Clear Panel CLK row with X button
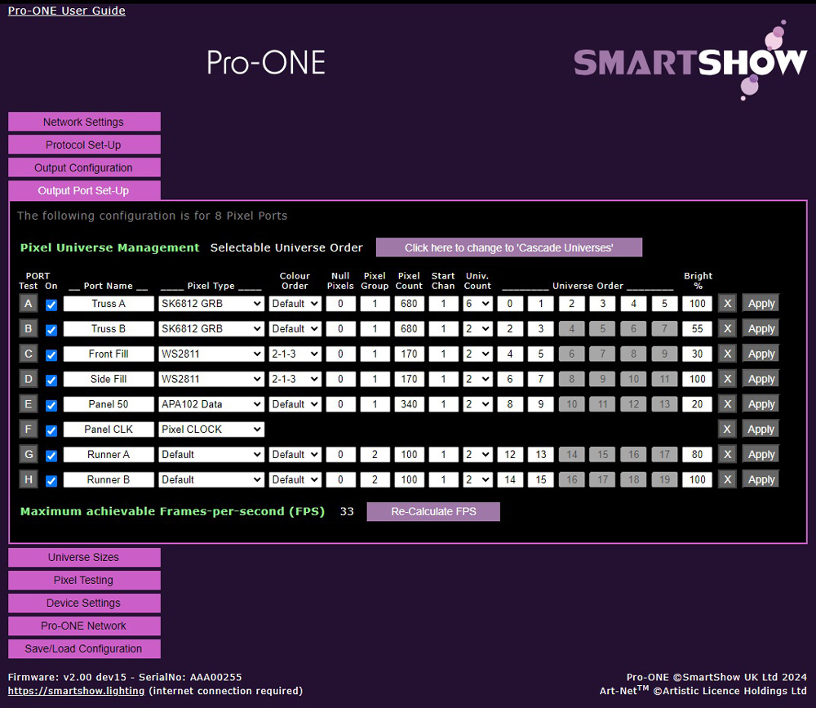Viewport: 816px width, 708px height. pos(727,429)
